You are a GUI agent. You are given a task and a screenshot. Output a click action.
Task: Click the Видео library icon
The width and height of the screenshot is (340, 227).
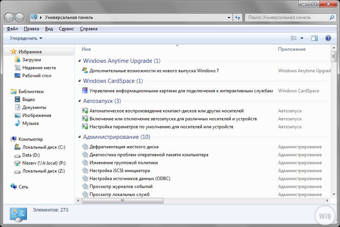pyautogui.click(x=17, y=99)
